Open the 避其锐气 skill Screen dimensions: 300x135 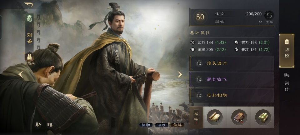(232, 79)
